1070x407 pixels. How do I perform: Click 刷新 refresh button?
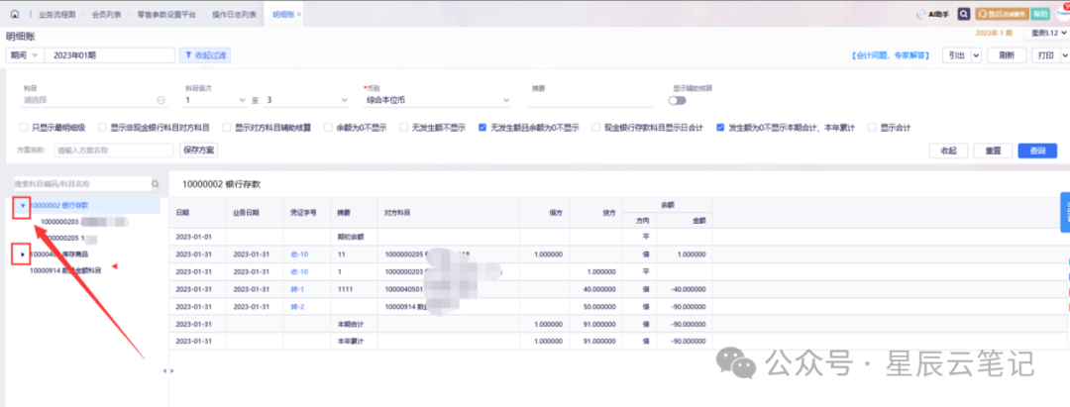(1006, 55)
